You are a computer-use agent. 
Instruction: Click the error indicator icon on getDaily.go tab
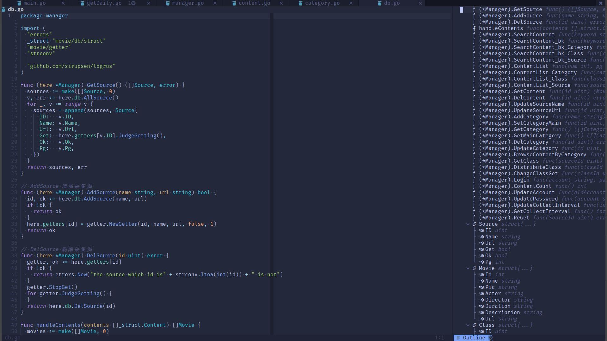pyautogui.click(x=133, y=3)
